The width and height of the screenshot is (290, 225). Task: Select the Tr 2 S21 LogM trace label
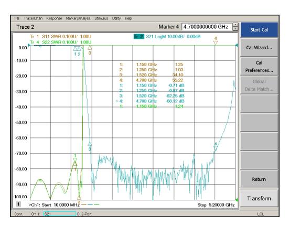[x=167, y=37]
